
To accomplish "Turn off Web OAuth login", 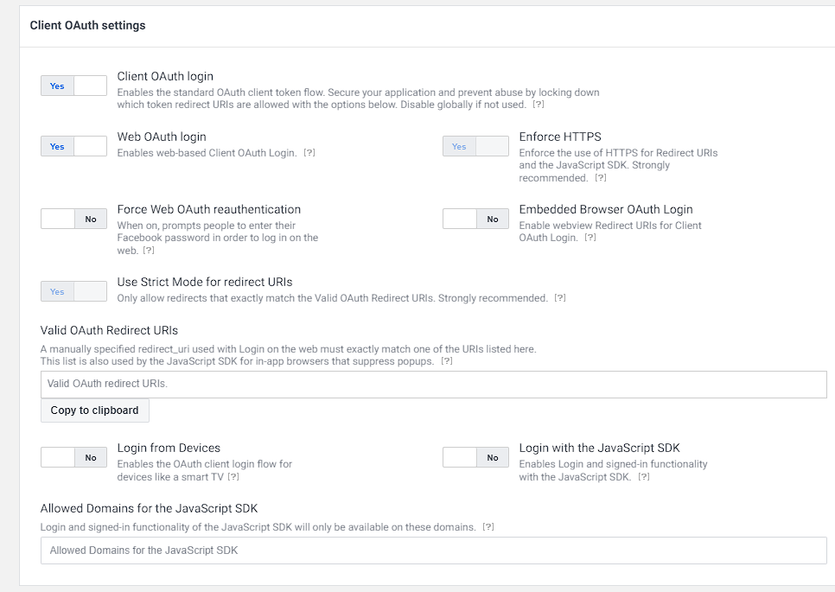I will click(89, 146).
